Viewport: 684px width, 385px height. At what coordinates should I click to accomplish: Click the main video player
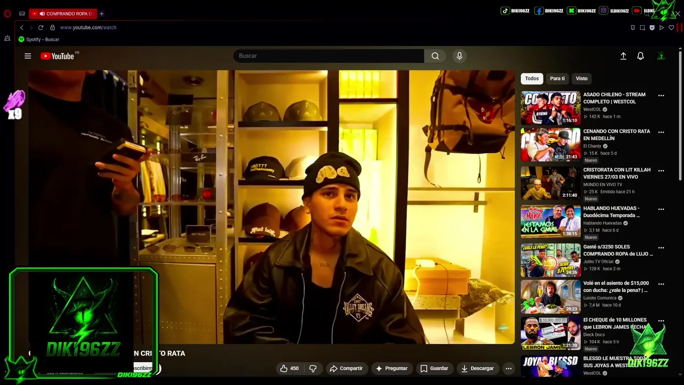(271, 207)
